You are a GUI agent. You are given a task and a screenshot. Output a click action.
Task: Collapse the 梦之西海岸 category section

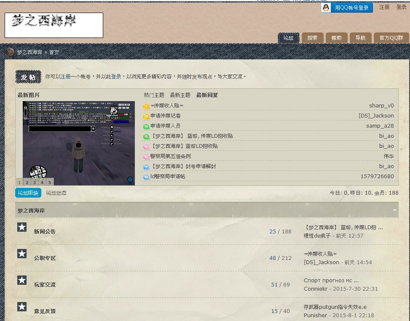point(394,210)
